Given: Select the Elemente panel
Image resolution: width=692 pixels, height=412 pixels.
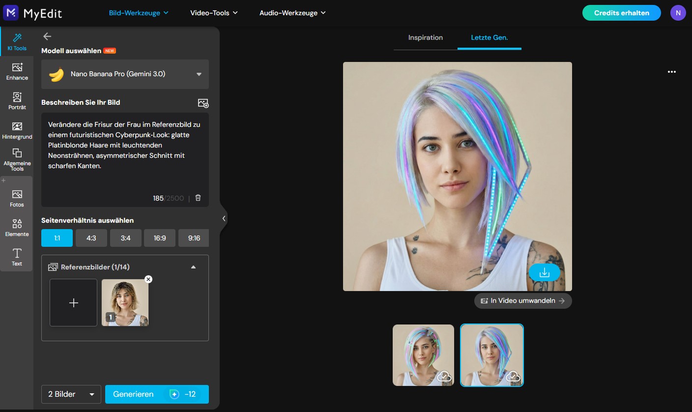Looking at the screenshot, I should [x=17, y=227].
